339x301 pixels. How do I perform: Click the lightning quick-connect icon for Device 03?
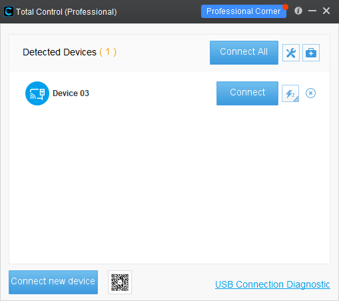[x=290, y=93]
